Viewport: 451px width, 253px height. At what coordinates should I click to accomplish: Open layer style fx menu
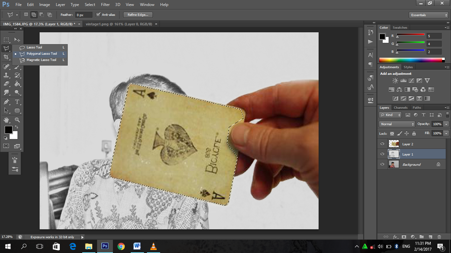395,237
